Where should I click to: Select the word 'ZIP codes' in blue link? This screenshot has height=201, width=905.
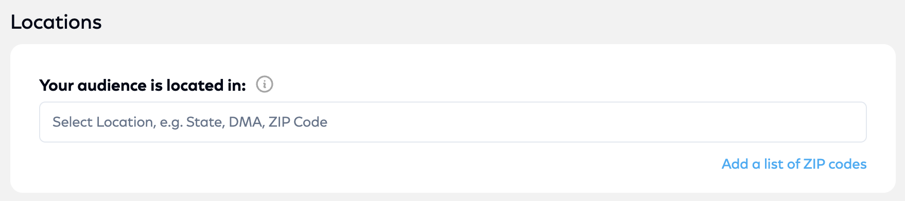tap(835, 164)
